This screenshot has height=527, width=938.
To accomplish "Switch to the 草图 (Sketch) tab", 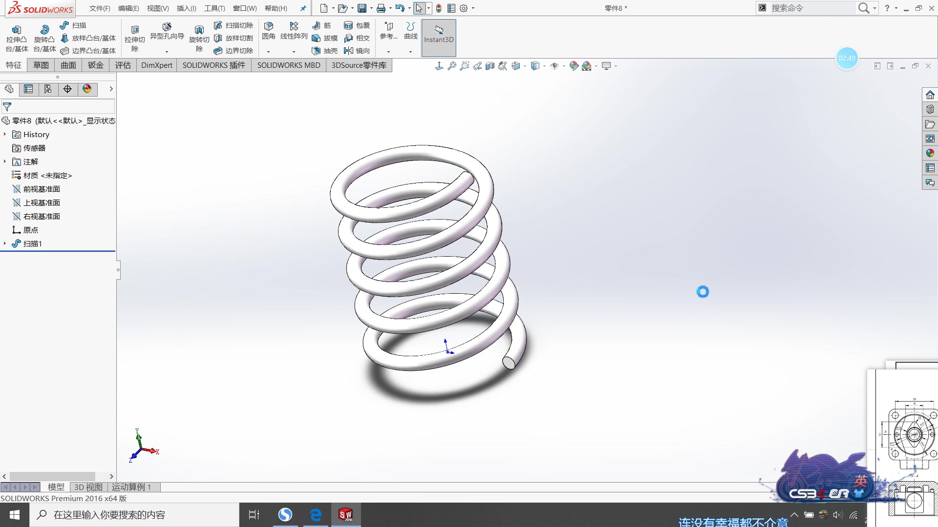I will tap(41, 65).
